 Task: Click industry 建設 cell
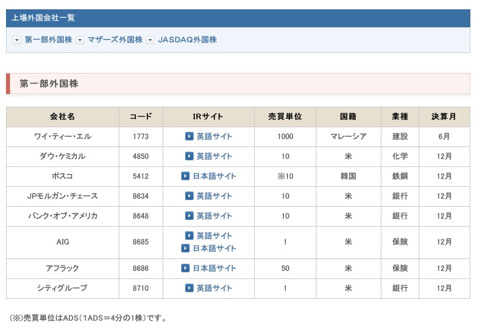(x=400, y=137)
